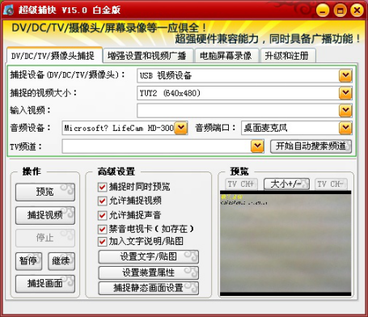Minimize the 超级捕快 window
The width and height of the screenshot is (368, 317).
323,11
